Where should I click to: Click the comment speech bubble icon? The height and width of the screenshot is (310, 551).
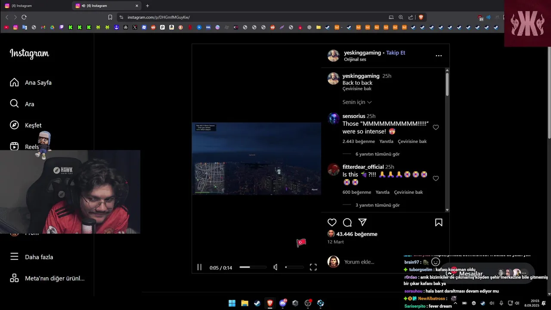tap(347, 222)
